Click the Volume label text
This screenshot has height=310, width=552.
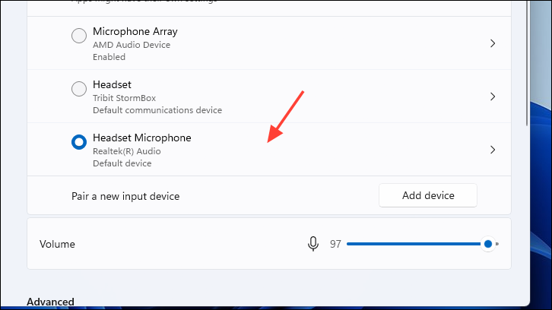point(57,244)
